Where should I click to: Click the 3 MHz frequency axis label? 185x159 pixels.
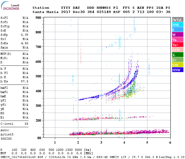click(101, 143)
